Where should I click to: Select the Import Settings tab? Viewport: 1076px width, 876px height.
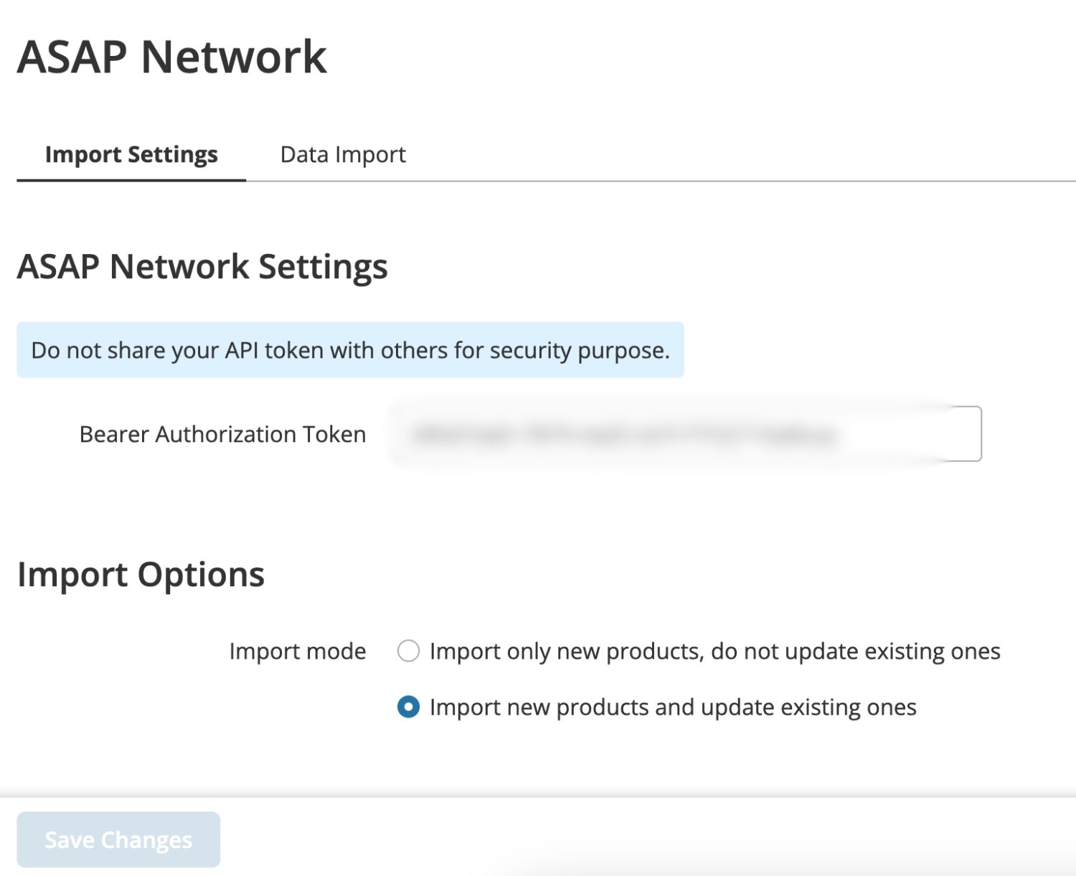(x=131, y=154)
